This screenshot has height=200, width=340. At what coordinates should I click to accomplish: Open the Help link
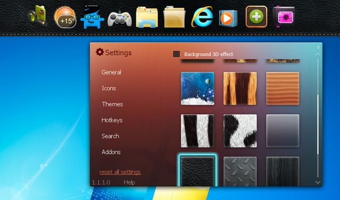(x=129, y=183)
